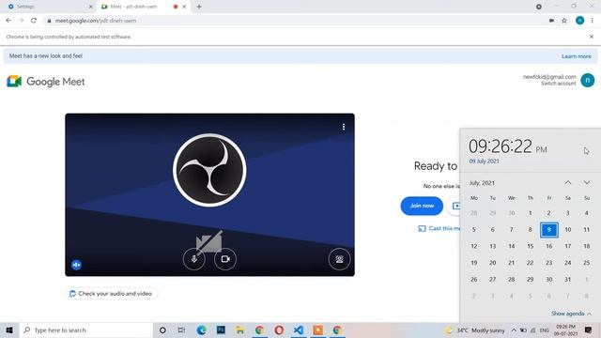Go back in browser

point(8,21)
